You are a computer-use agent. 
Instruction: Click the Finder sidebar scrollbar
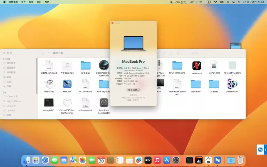37,76
